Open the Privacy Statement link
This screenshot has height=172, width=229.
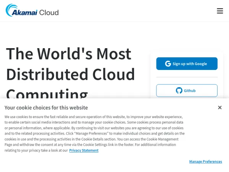coord(84,150)
